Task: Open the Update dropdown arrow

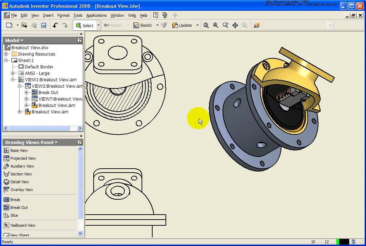Action: 197,25
